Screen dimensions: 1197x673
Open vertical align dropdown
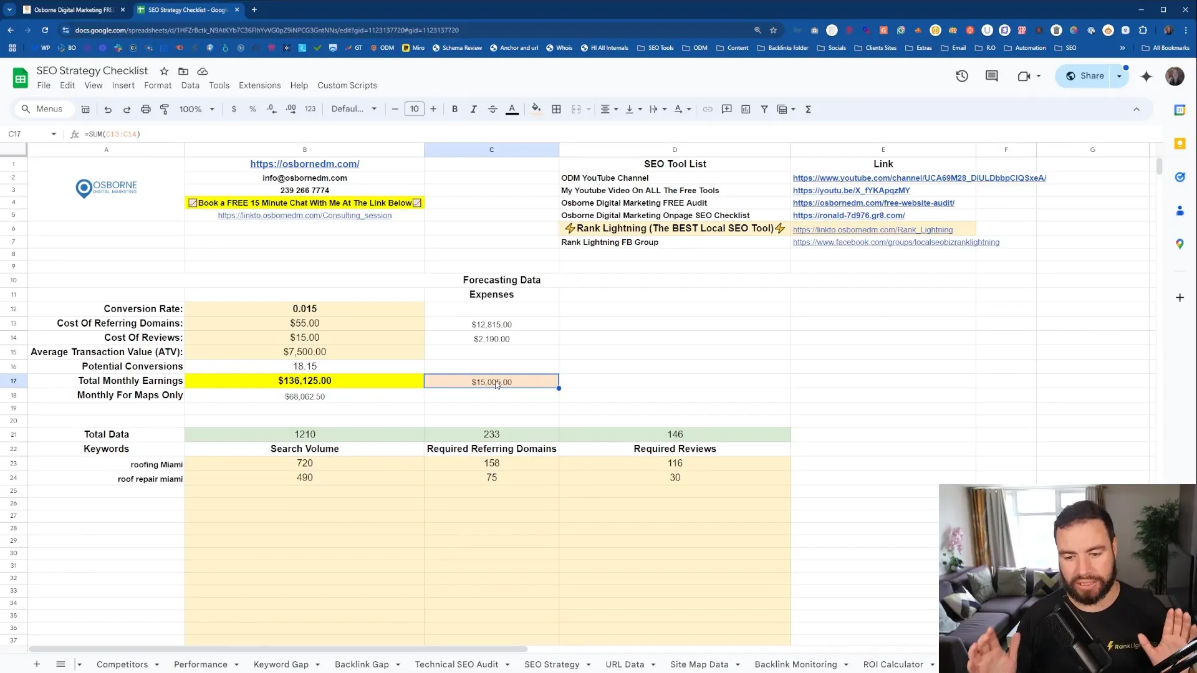pyautogui.click(x=633, y=109)
